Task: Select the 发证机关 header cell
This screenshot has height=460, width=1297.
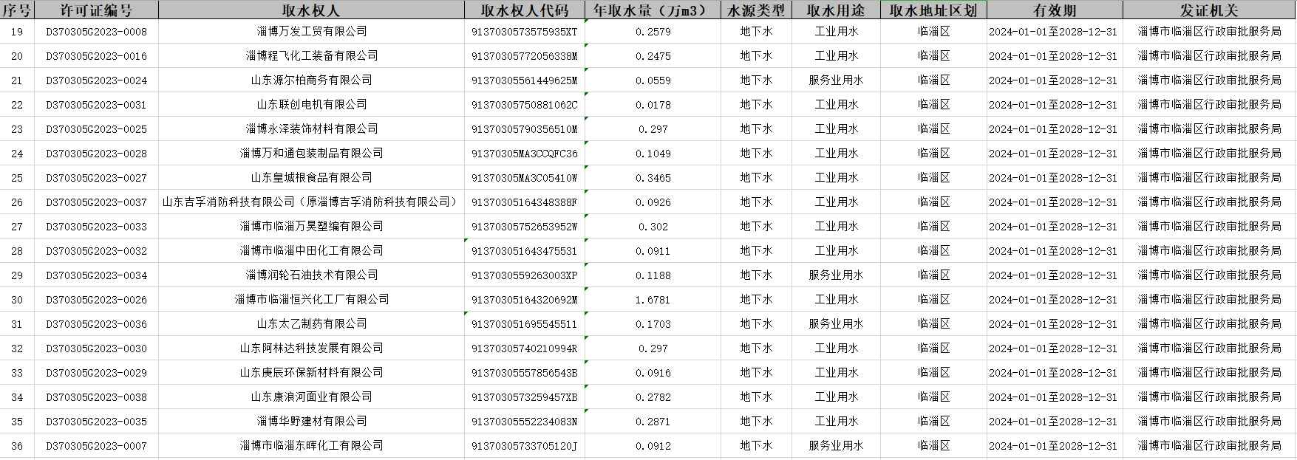Action: coord(1209,10)
